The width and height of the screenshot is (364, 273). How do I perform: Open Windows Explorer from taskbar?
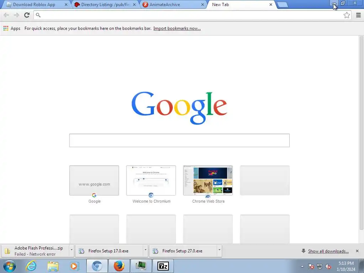point(53,266)
